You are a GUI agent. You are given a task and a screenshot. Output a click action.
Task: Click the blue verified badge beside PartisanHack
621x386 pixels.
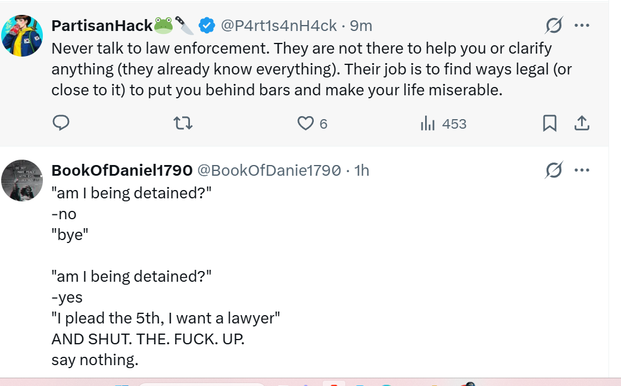[207, 26]
